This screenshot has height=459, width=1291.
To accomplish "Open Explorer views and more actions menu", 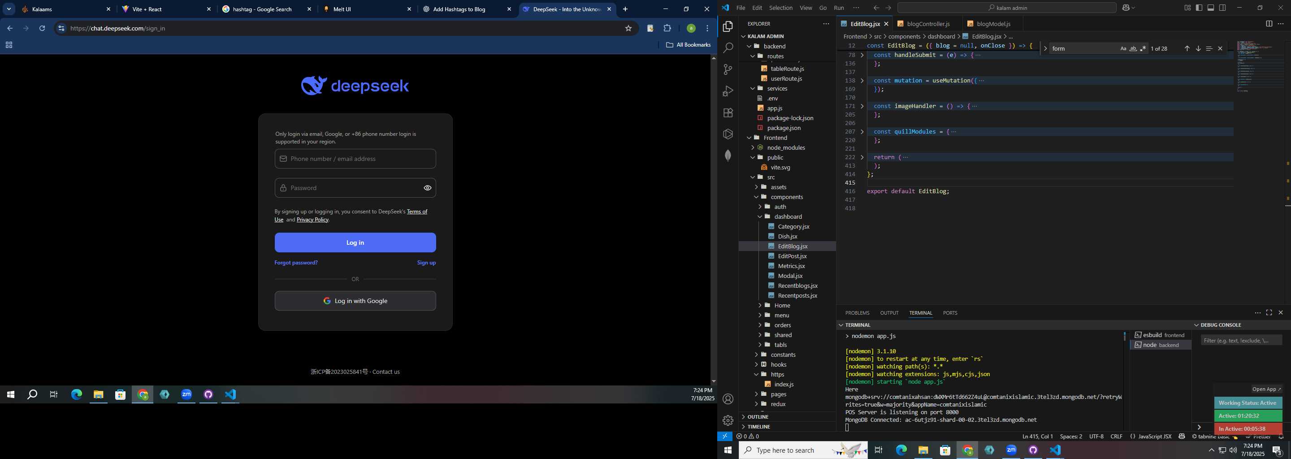I will tap(826, 24).
